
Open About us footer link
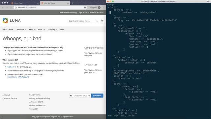click(6, 95)
